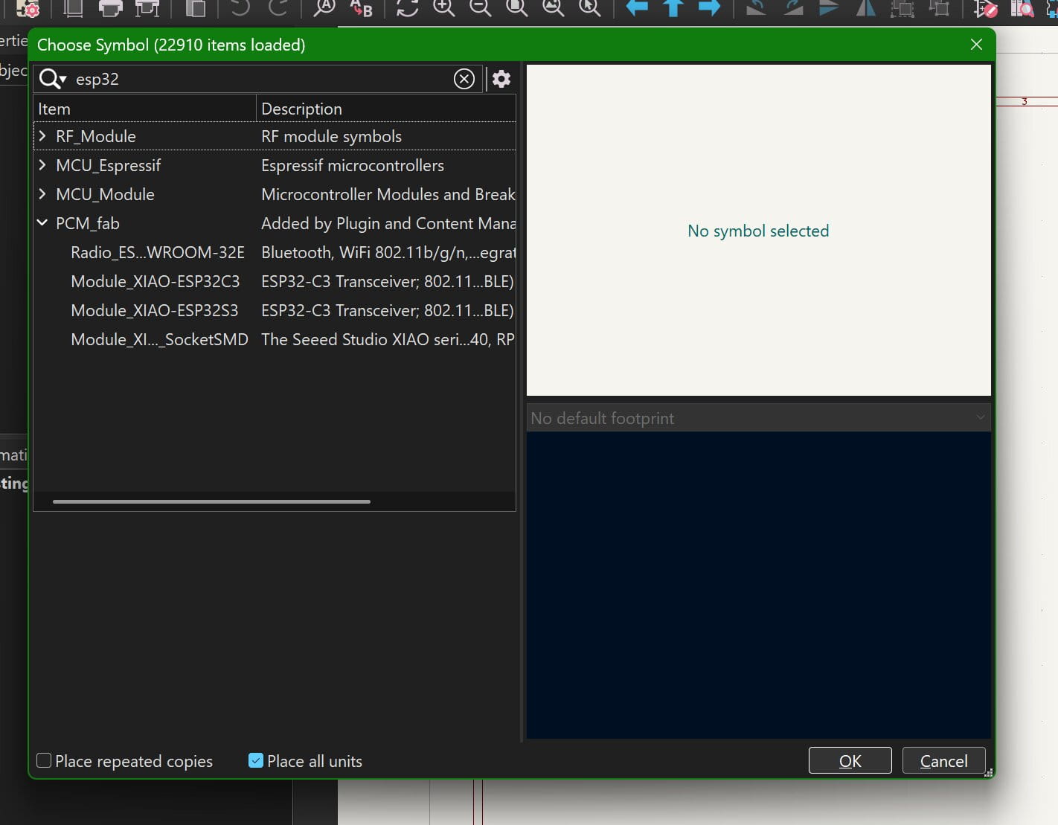Click the symbol preview pane
The width and height of the screenshot is (1058, 825).
[x=758, y=231]
